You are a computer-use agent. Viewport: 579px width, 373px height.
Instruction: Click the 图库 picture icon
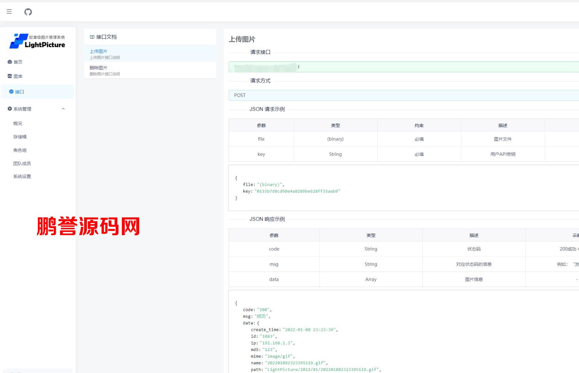[10, 76]
